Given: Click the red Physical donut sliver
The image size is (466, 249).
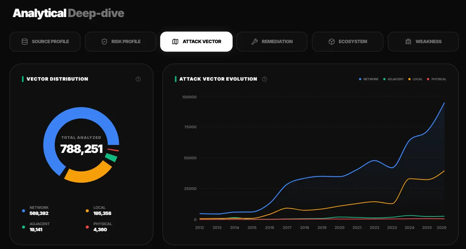Looking at the screenshot, I should click(113, 150).
